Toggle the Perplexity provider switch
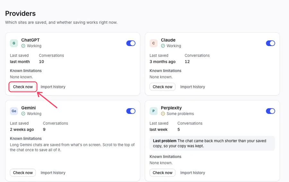 [x=270, y=111]
